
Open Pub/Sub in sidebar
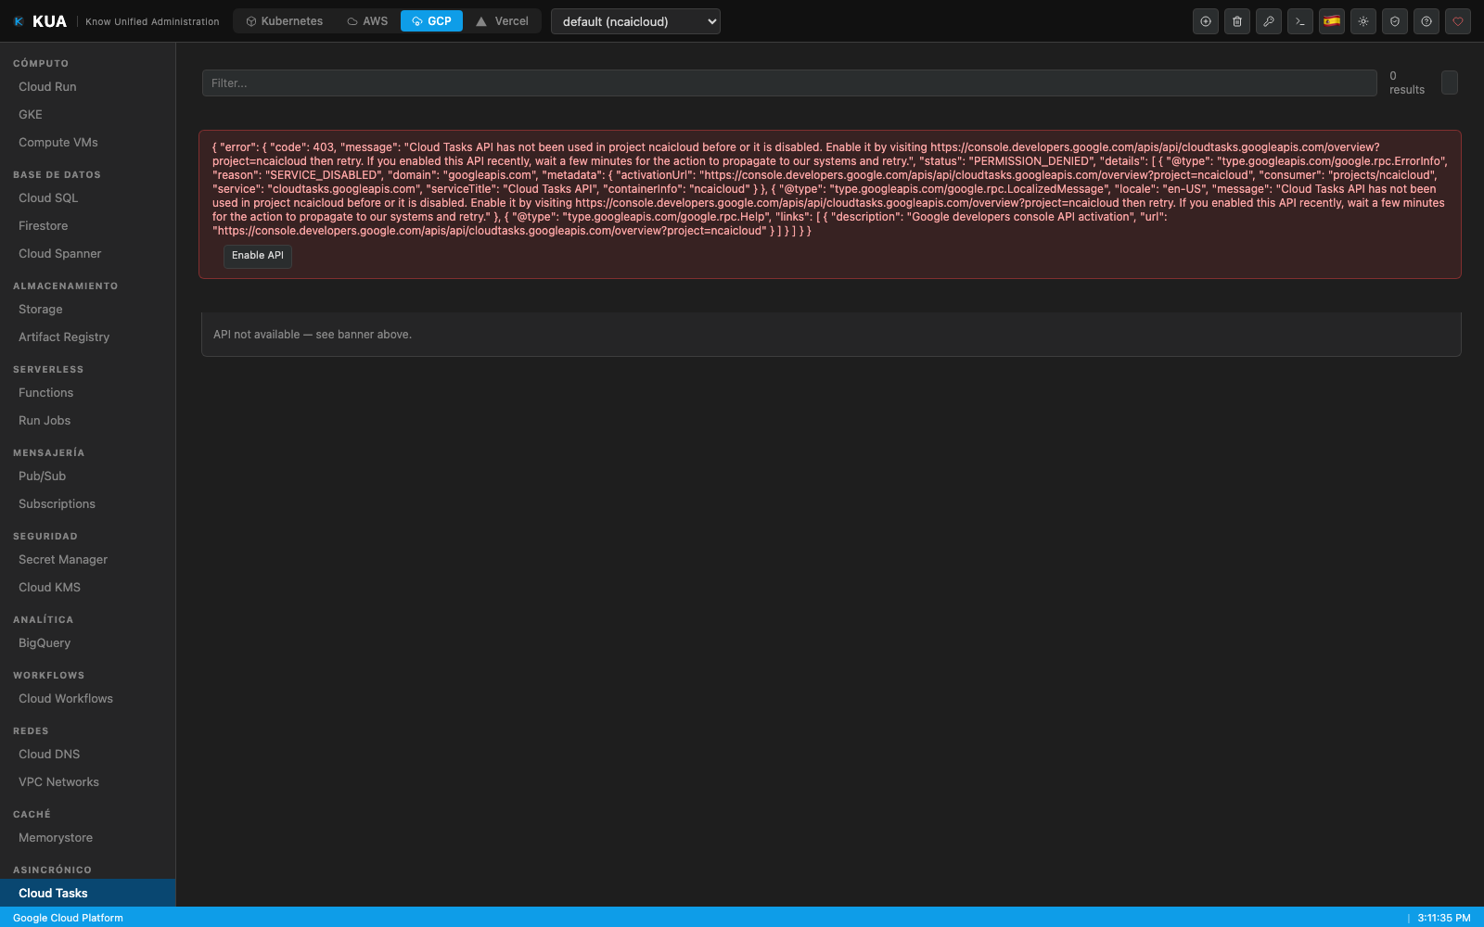(x=87, y=476)
